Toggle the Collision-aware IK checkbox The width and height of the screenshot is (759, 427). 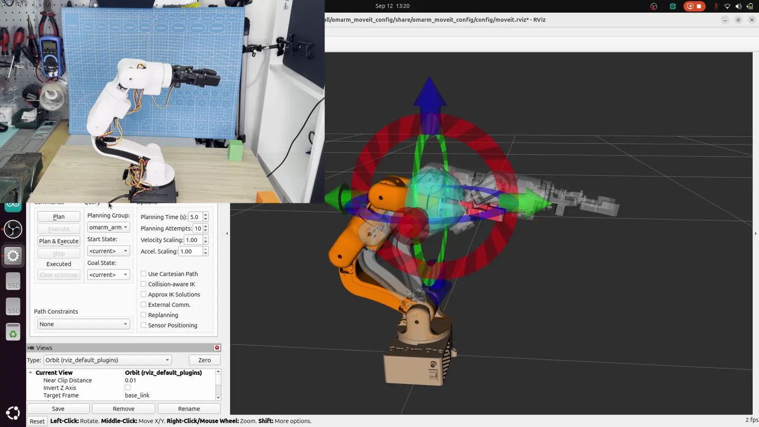click(x=143, y=284)
